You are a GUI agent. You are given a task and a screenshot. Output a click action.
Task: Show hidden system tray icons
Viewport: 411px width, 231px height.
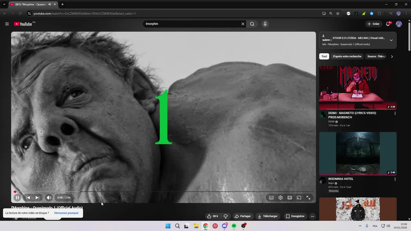pos(360,226)
